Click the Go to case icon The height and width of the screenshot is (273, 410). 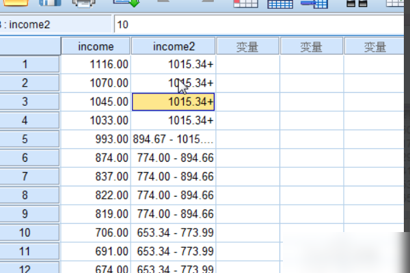245,3
